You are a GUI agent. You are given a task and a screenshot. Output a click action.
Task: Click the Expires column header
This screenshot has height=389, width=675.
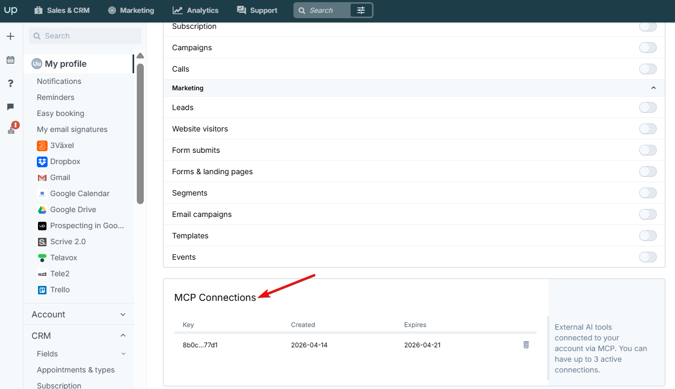tap(415, 324)
